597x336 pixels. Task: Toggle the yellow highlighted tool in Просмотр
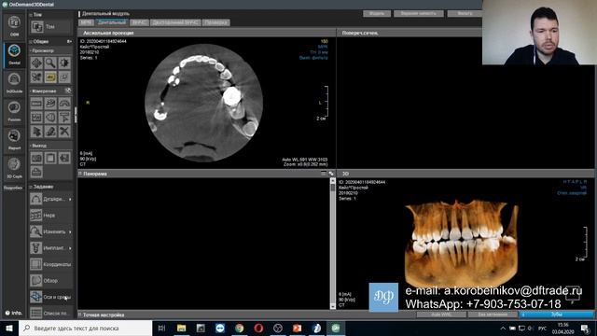point(50,77)
